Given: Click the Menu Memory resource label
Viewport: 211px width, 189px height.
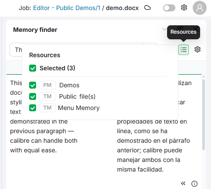Looking at the screenshot, I should [79, 108].
